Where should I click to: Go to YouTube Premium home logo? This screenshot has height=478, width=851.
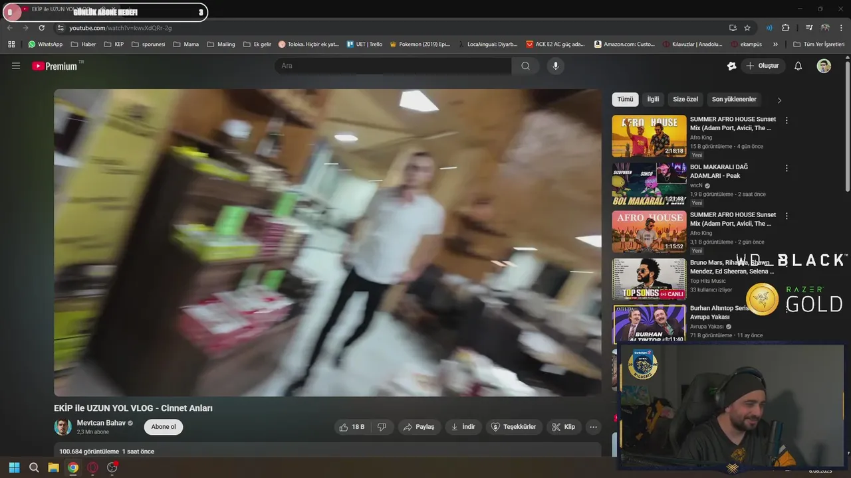[x=55, y=66]
